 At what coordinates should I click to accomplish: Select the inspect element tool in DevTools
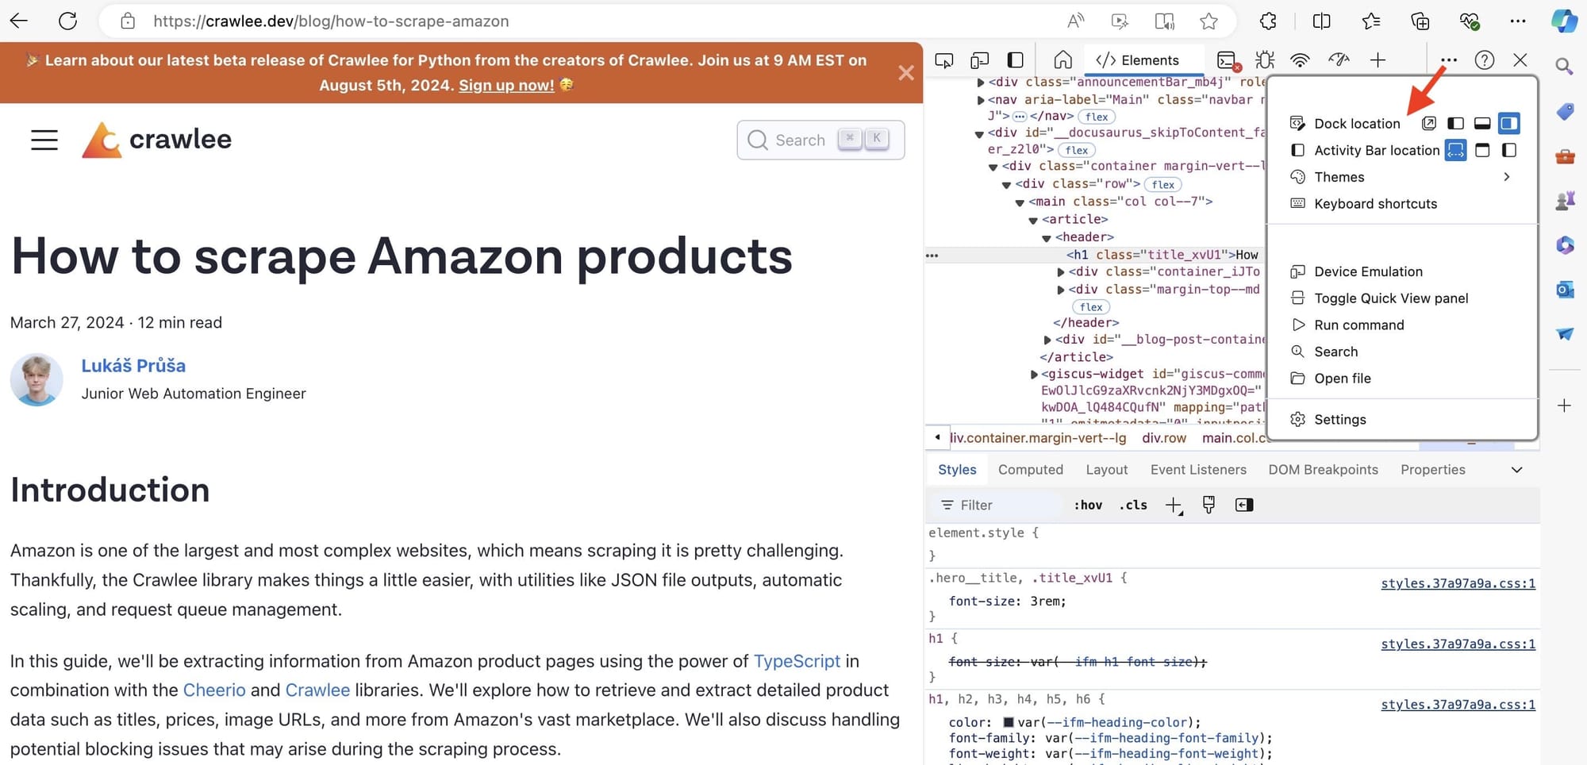[x=944, y=60]
